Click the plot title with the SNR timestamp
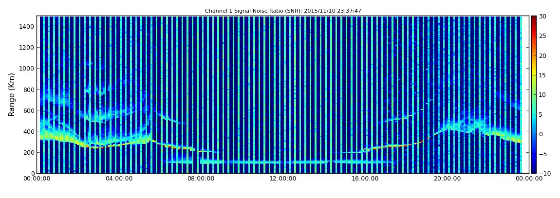This screenshot has width=560, height=198. click(x=283, y=11)
